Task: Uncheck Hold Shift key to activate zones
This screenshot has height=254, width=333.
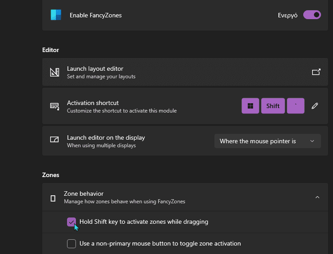Action: 71,222
